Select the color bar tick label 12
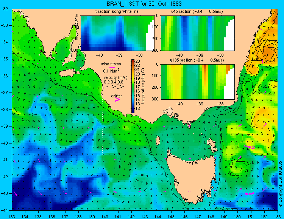 (x=138, y=108)
